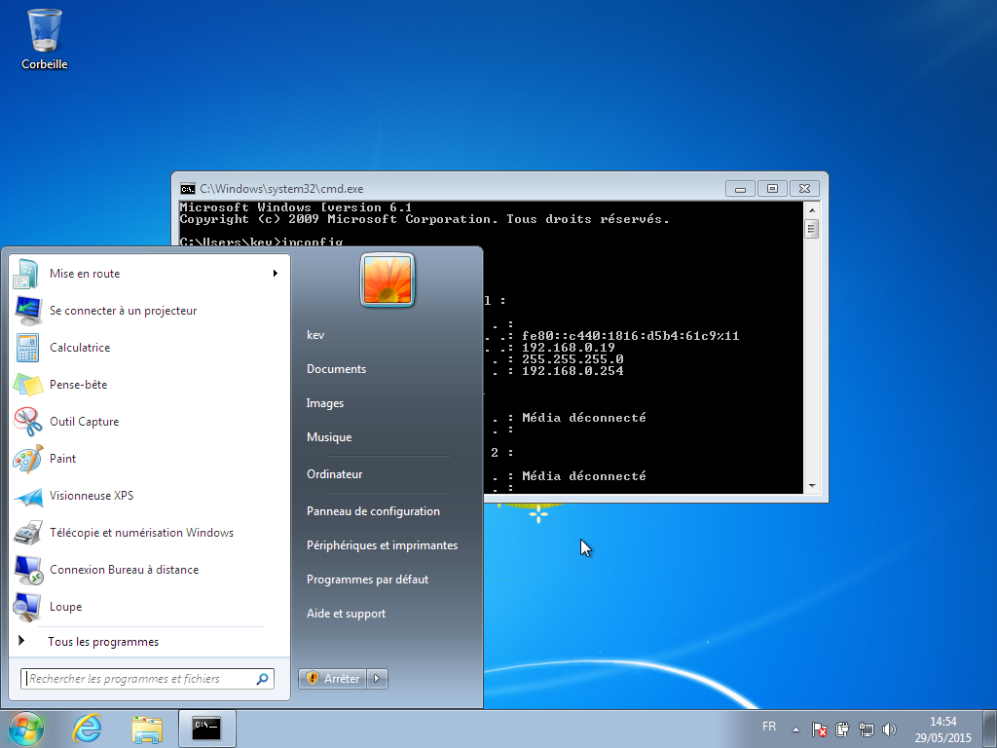Open Périphériques et imprimantes
The width and height of the screenshot is (997, 748).
tap(382, 545)
